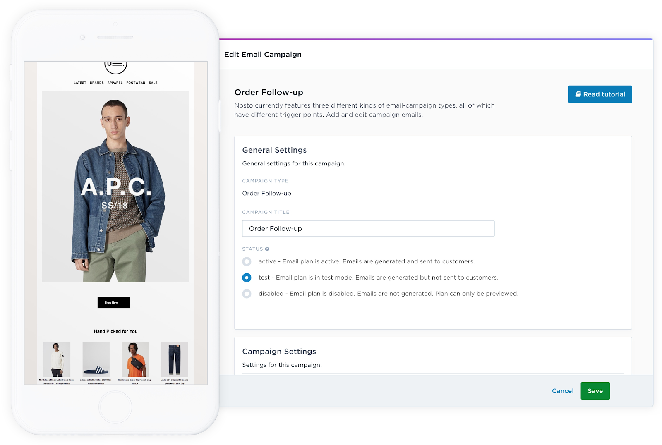
Task: Focus the Campaign Title input field
Action: 368,228
